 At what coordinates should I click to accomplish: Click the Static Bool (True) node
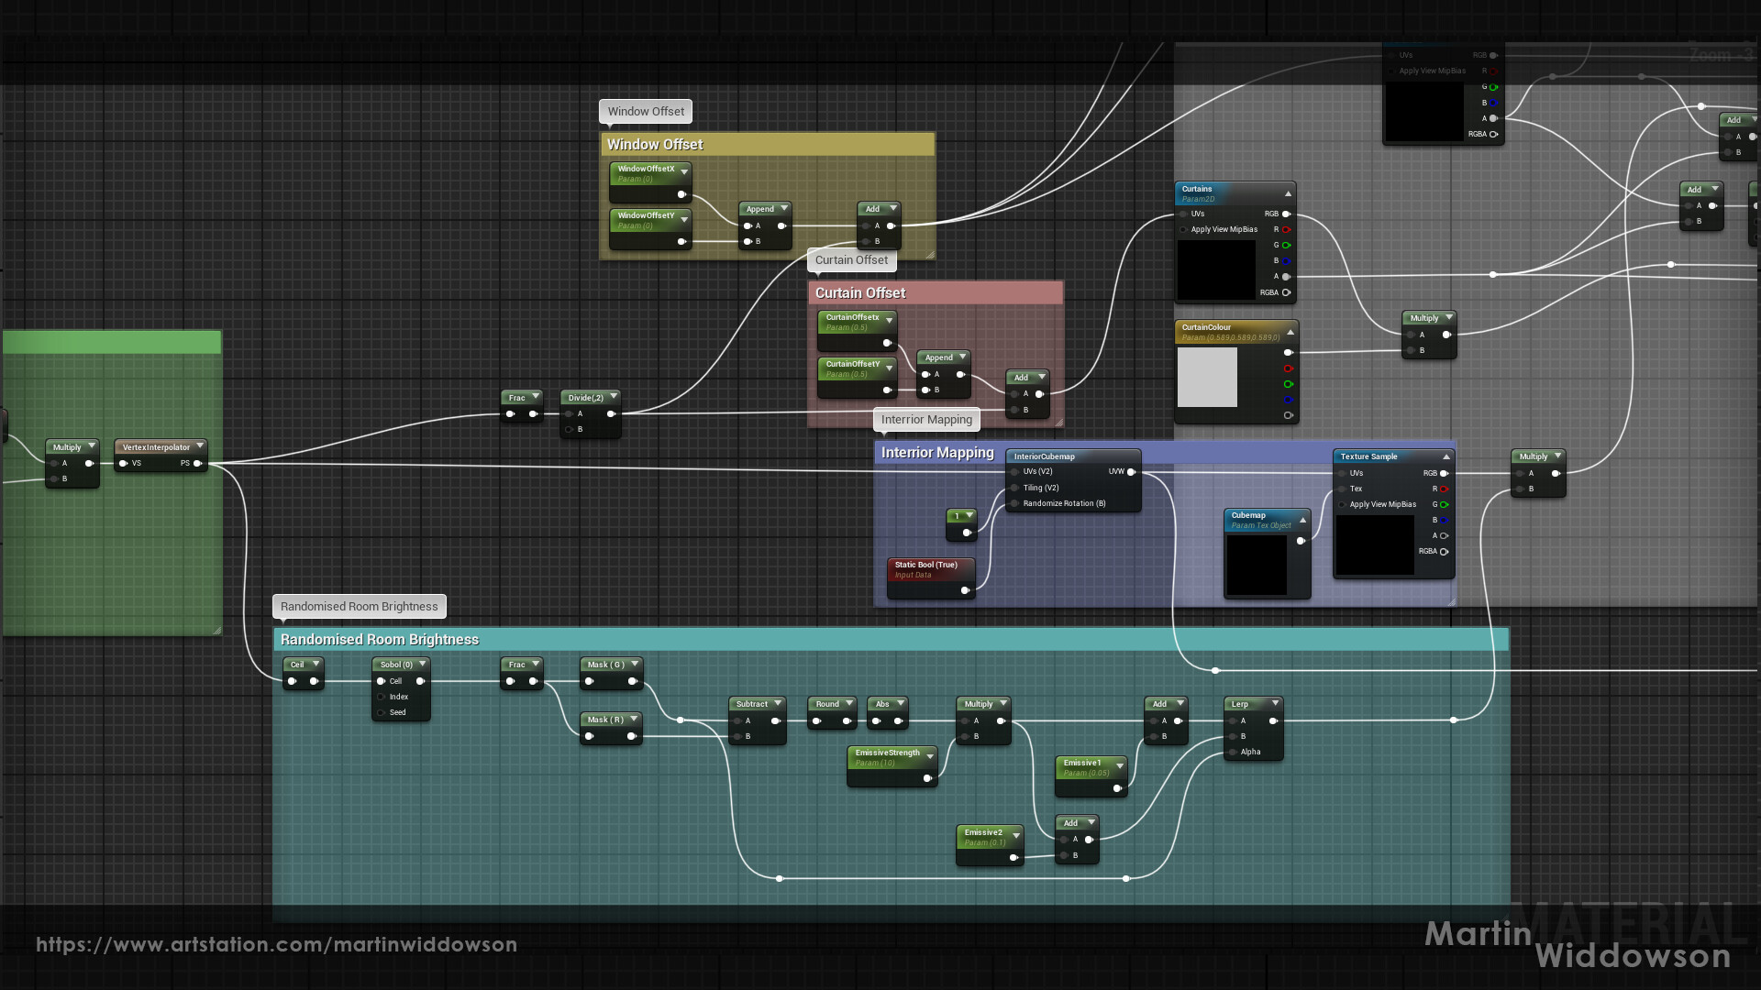click(x=926, y=566)
